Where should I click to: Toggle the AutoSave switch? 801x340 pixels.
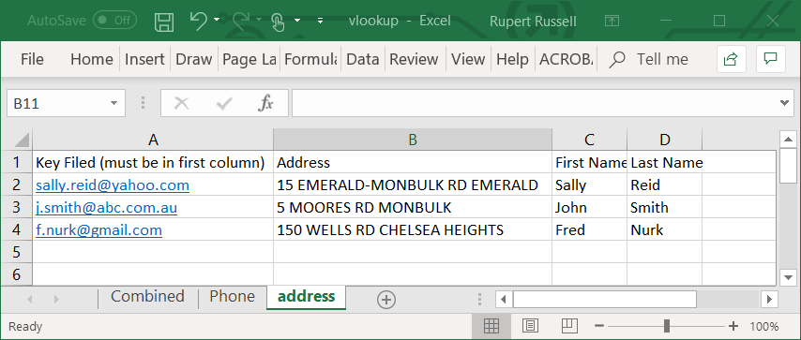pos(115,21)
